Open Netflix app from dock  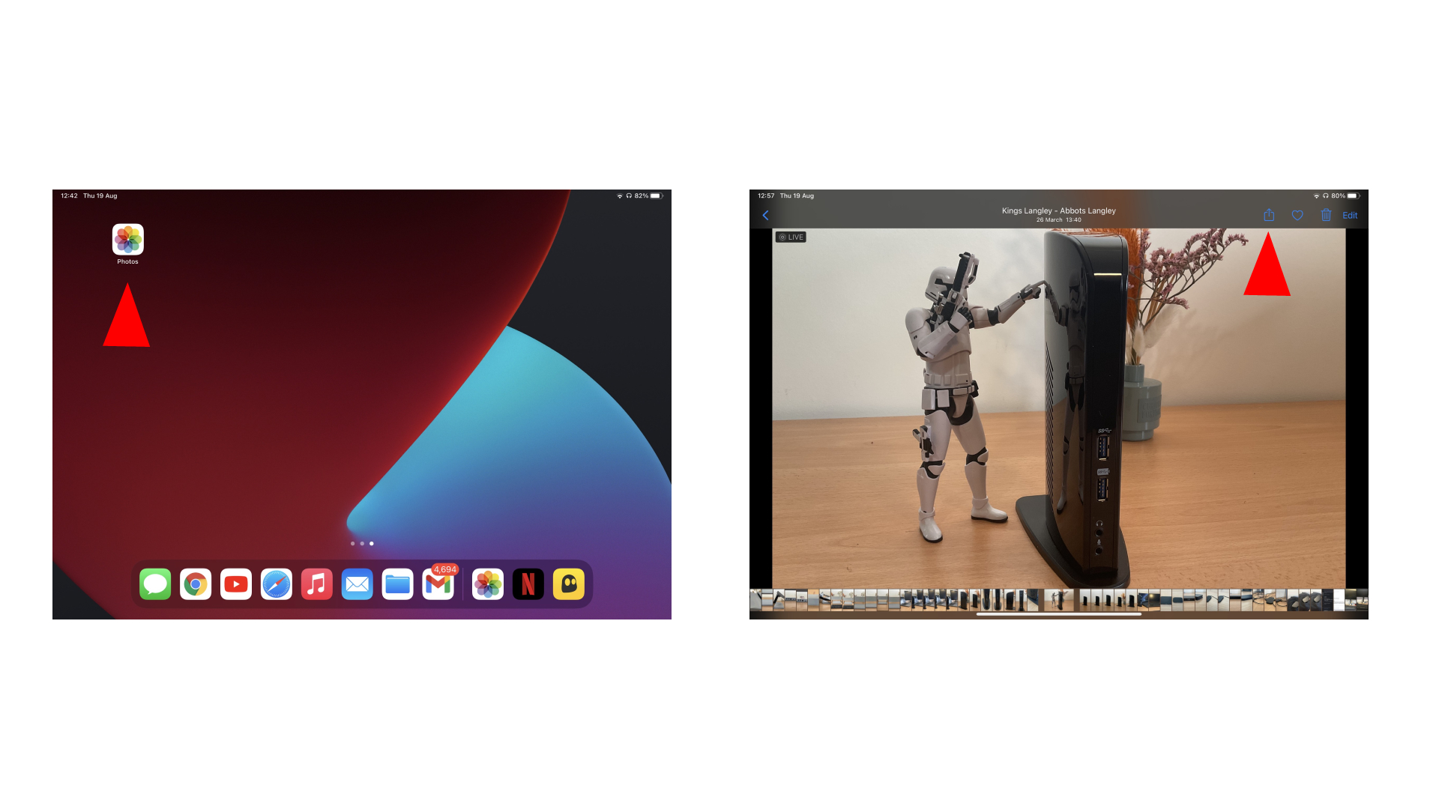coord(528,583)
